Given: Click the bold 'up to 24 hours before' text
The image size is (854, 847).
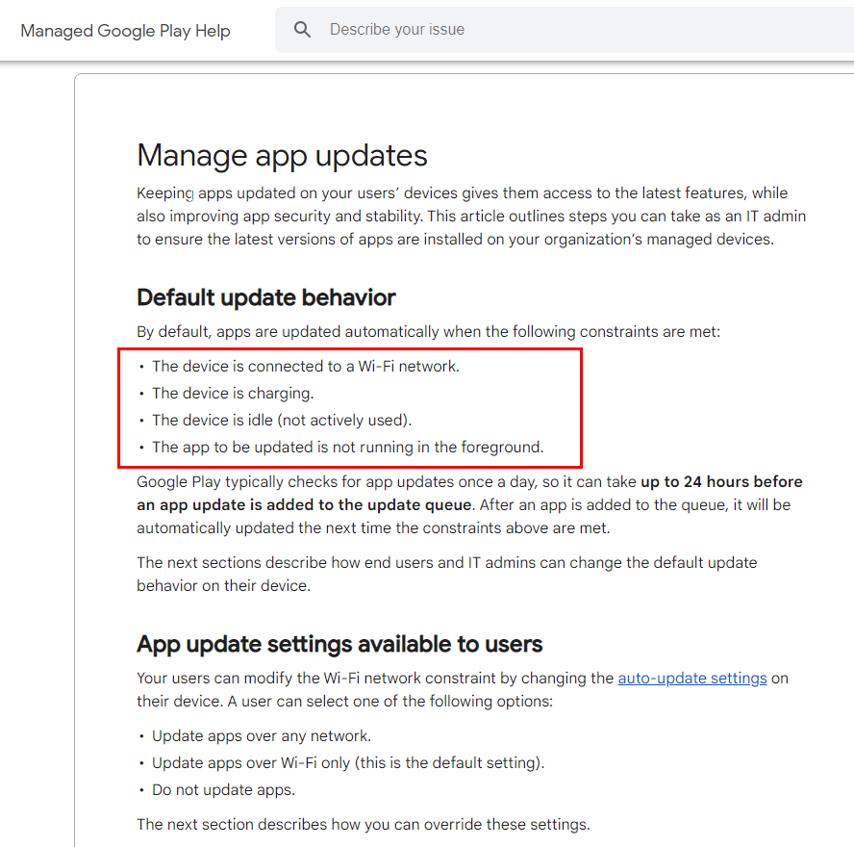Looking at the screenshot, I should pyautogui.click(x=721, y=481).
